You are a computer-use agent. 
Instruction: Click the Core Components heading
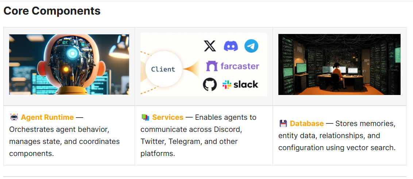click(52, 11)
